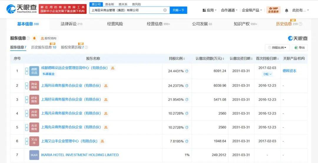The width and height of the screenshot is (318, 163).
Task: Toggle shareholder info alert bell icon
Action: [34, 38]
